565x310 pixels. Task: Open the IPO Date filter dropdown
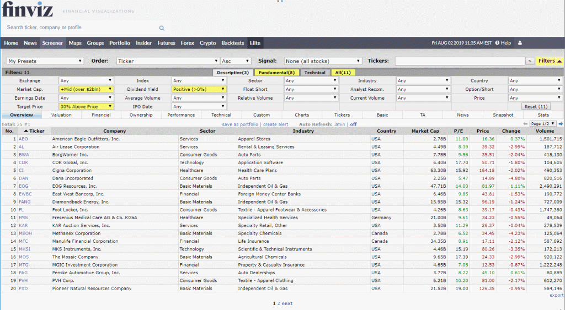(199, 106)
